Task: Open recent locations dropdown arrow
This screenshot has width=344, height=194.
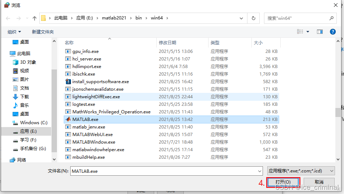Action: pos(27,18)
